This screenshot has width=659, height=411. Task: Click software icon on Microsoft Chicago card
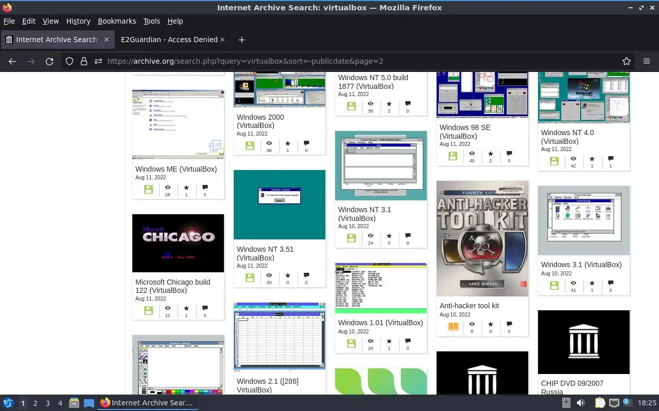click(x=149, y=311)
